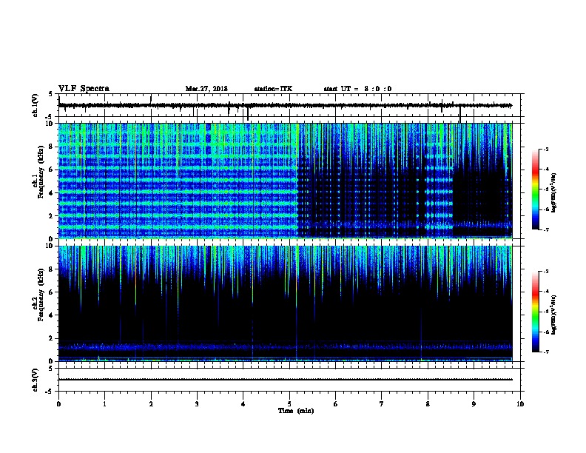Image resolution: width=586 pixels, height=453 pixels.
Task: Click the "ch.3(V)" axis label
Action: [36, 380]
